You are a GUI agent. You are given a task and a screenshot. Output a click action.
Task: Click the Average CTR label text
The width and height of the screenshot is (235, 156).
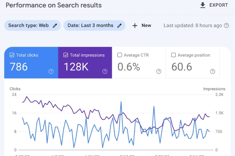click(136, 55)
